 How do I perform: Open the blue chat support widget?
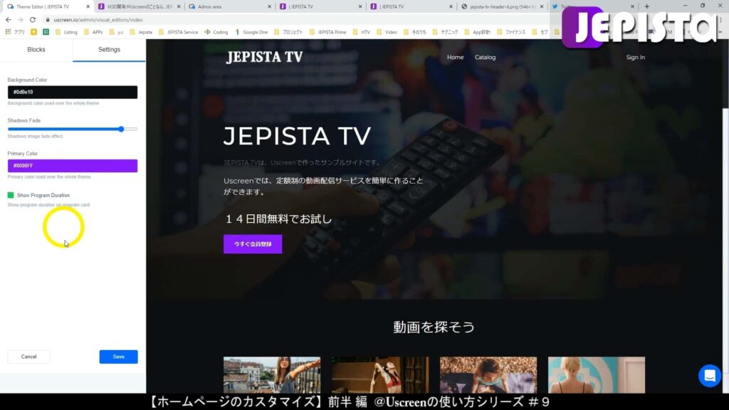click(710, 376)
